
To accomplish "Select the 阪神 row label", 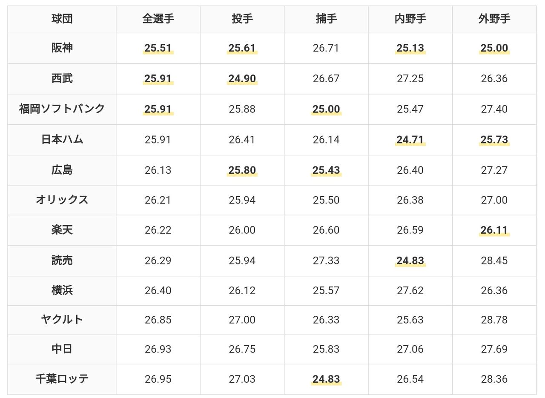I will pyautogui.click(x=62, y=48).
